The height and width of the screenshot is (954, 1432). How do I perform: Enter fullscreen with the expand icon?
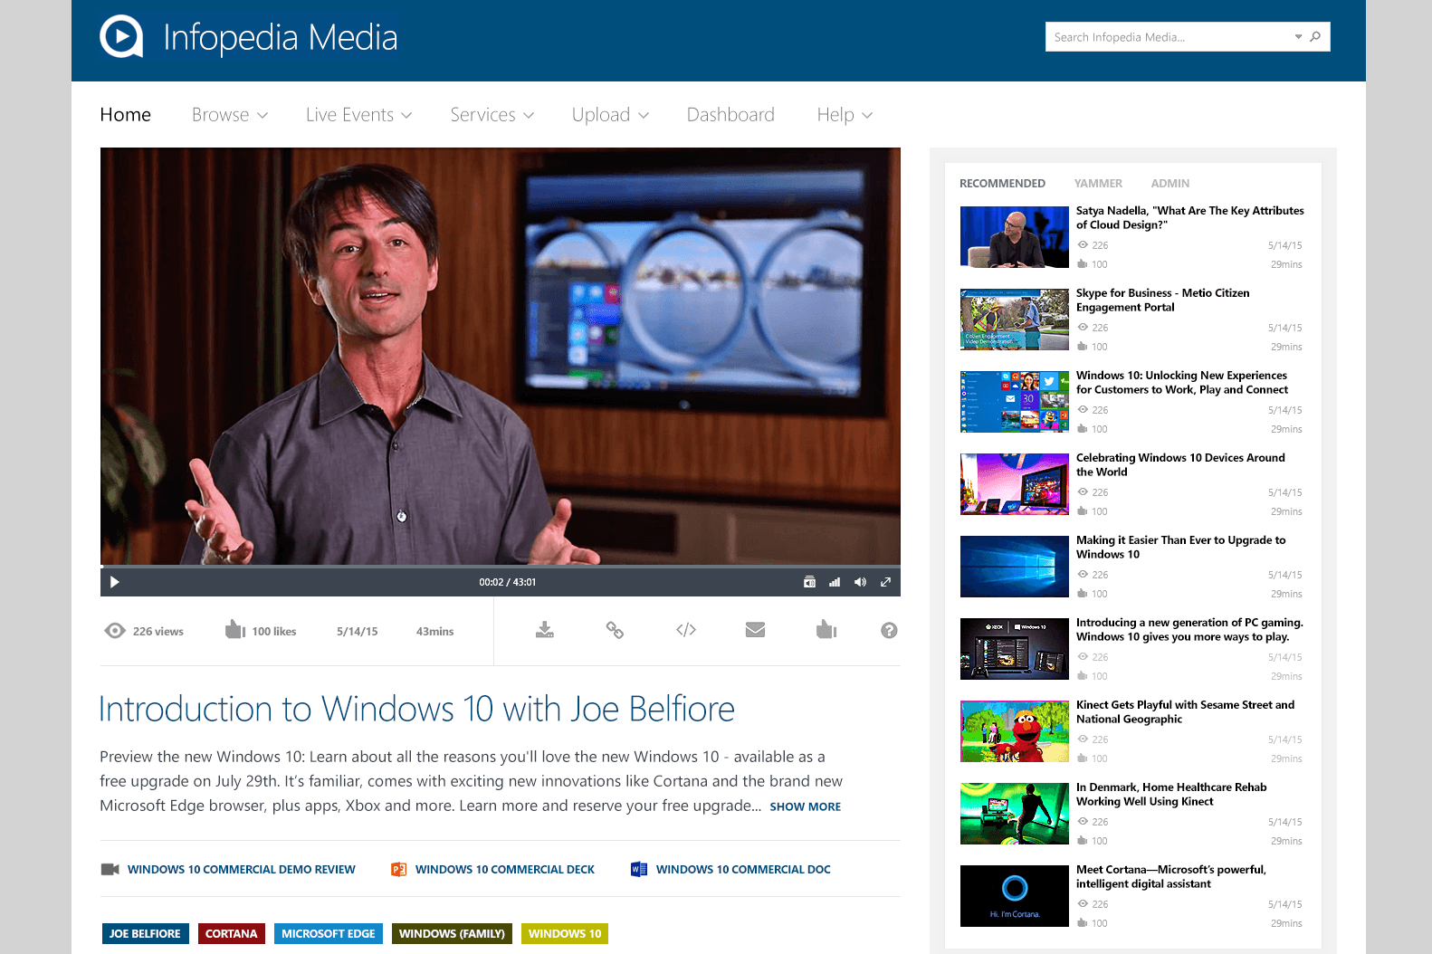tap(885, 582)
